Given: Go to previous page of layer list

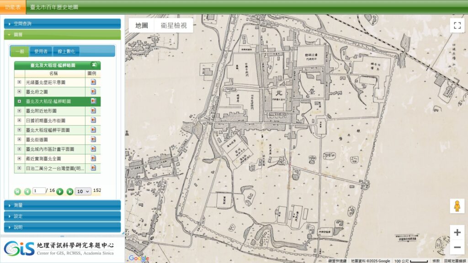Looking at the screenshot, I should pos(27,191).
